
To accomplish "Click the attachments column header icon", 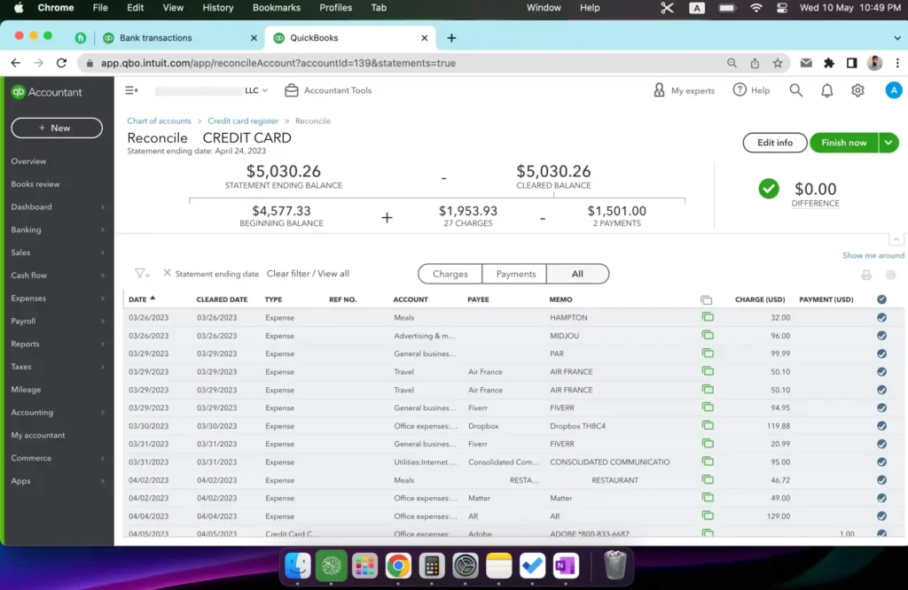I will [x=706, y=299].
